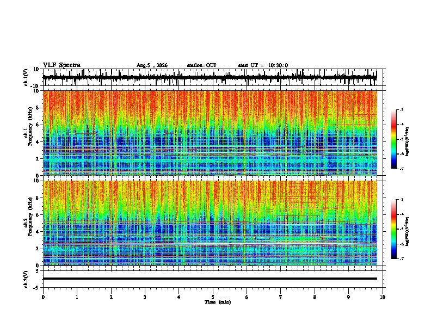Click the ch.2 spectrogram color scale bar
The width and height of the screenshot is (431, 333).
point(393,229)
